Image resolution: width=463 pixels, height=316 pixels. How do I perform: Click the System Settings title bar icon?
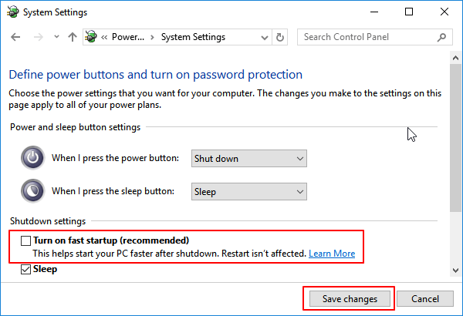point(14,12)
